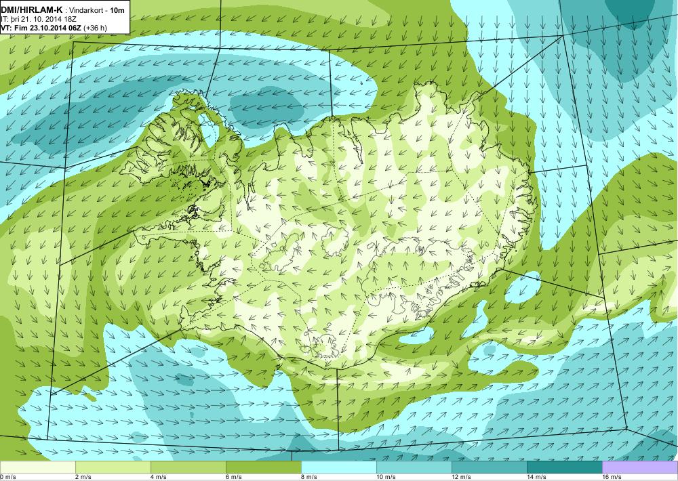
Task: Click the '6 m/s' legend label
Action: [x=234, y=477]
